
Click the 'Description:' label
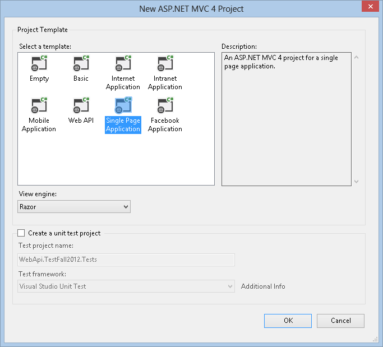click(239, 47)
